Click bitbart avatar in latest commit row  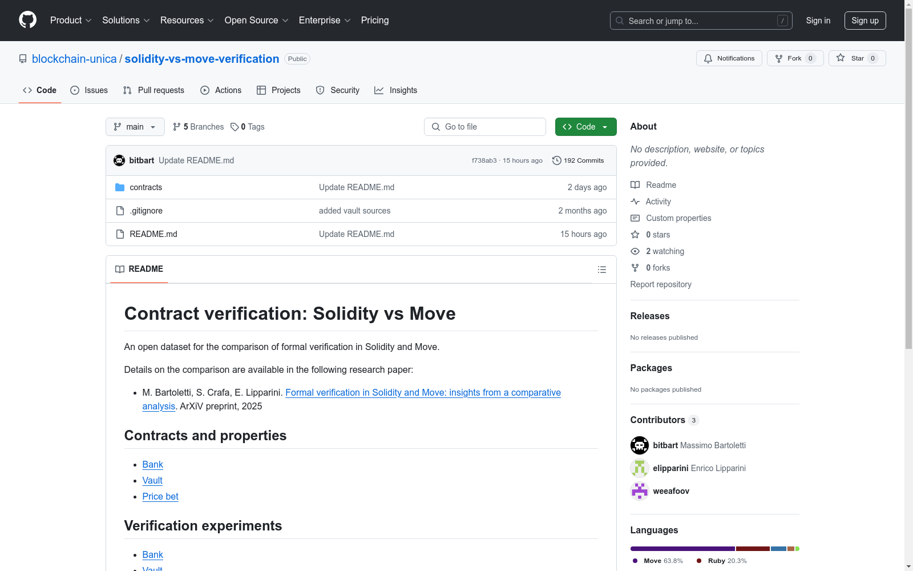coord(119,160)
